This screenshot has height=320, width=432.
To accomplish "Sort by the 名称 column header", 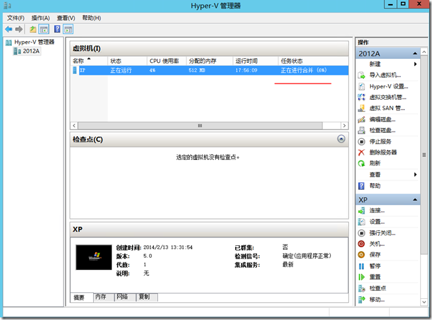I will [x=89, y=61].
